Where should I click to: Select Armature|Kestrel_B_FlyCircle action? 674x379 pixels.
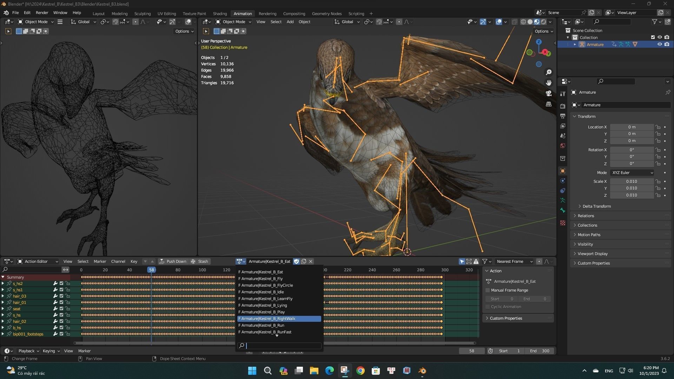[279, 285]
